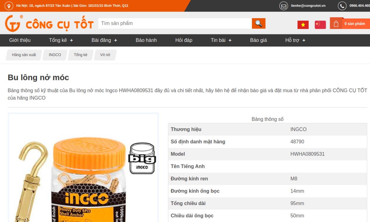Open Tin bài menu item

point(218,40)
